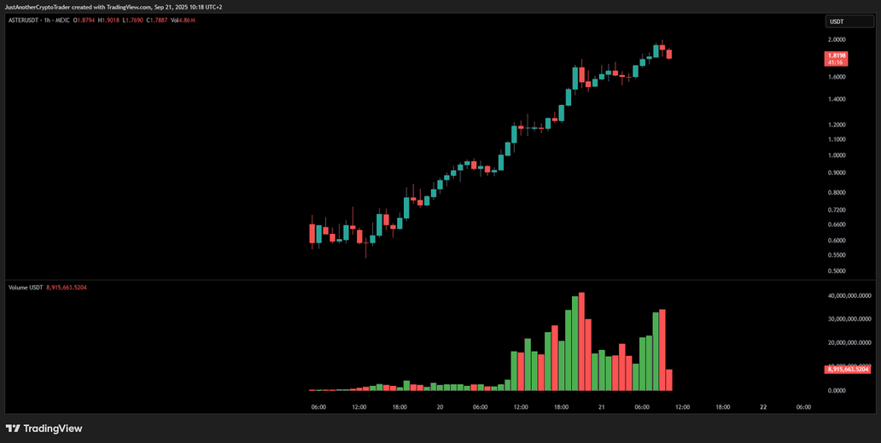Click the JustAnotherCryptoTrader snapshot header text
This screenshot has width=881, height=443.
click(114, 7)
